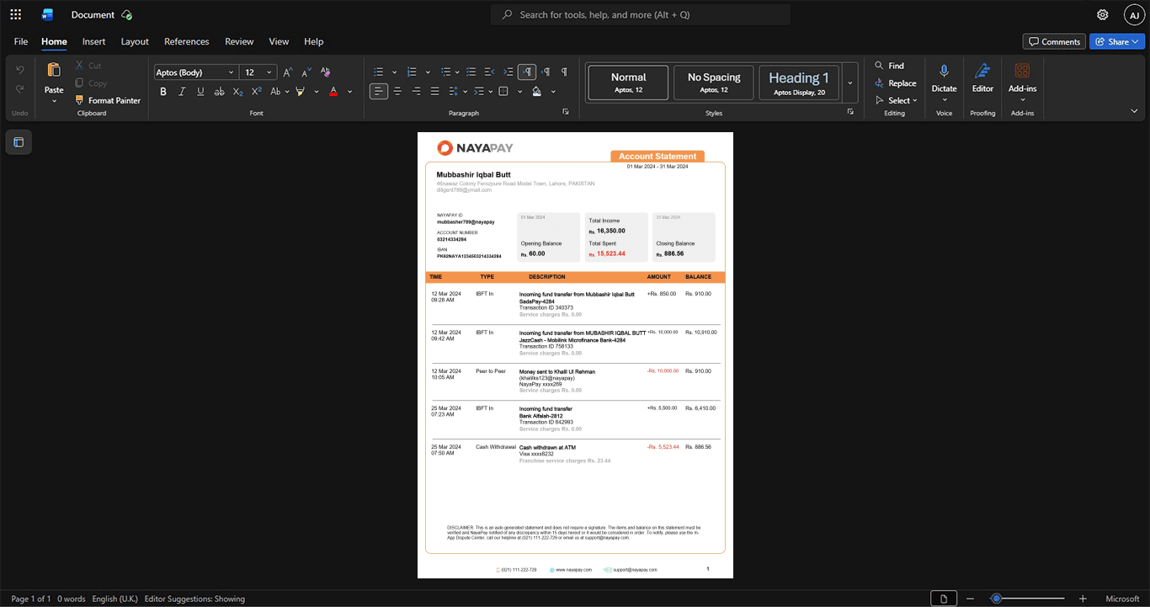Screen dimensions: 1150x607
Task: Apply the shading paint bucket color
Action: coord(536,92)
